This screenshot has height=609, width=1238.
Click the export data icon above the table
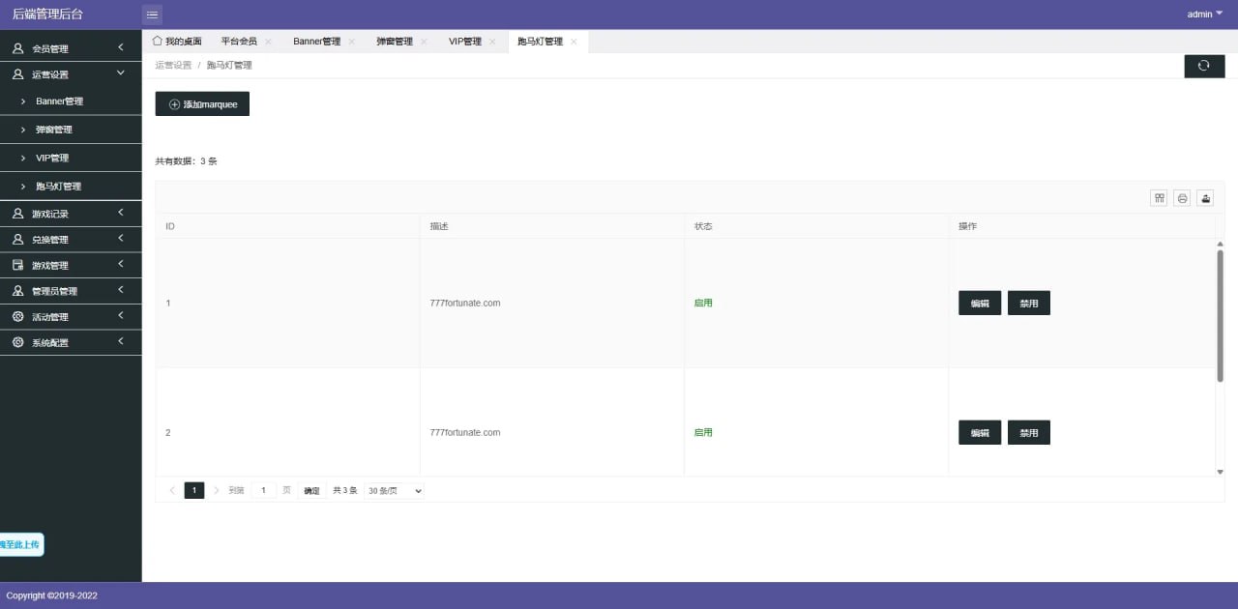tap(1205, 197)
